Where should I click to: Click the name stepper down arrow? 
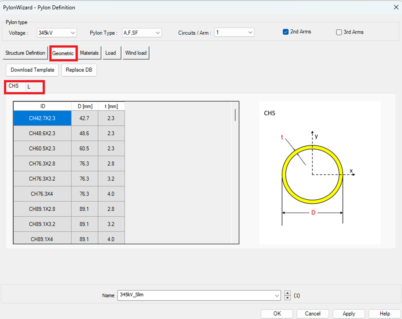click(x=287, y=298)
